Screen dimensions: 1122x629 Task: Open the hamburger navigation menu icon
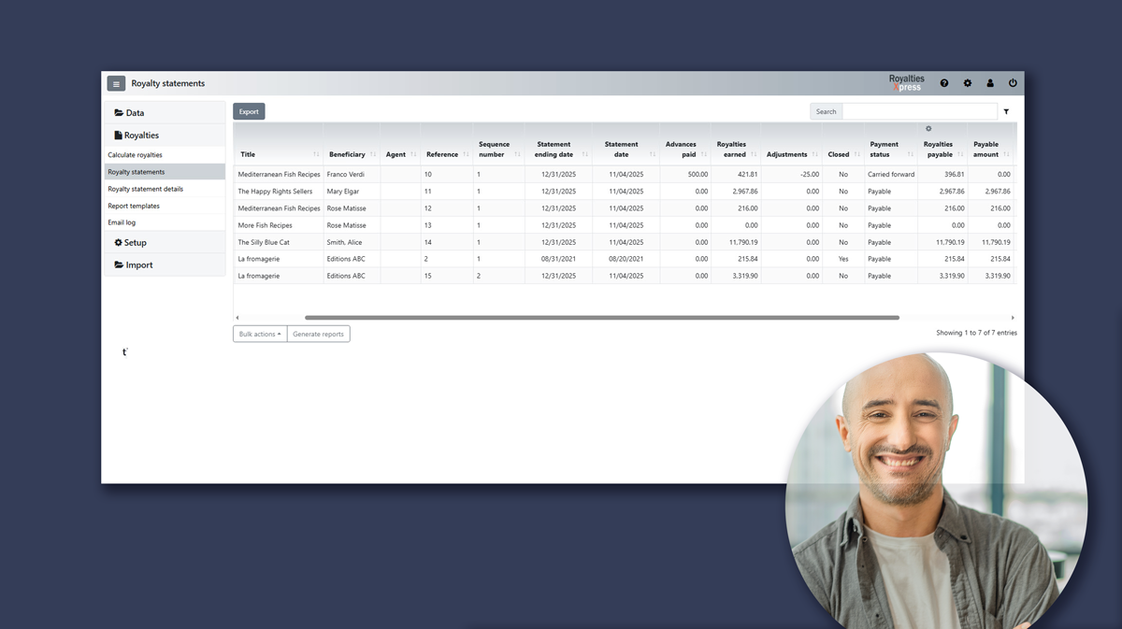(115, 83)
